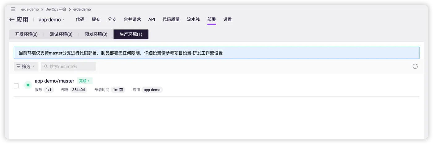433x144 pixels.
Task: Click erda-demo organization breadcrumb
Action: (x=30, y=10)
